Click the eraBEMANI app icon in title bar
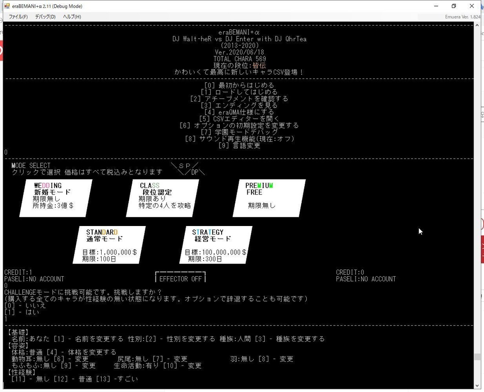 [x=7, y=6]
